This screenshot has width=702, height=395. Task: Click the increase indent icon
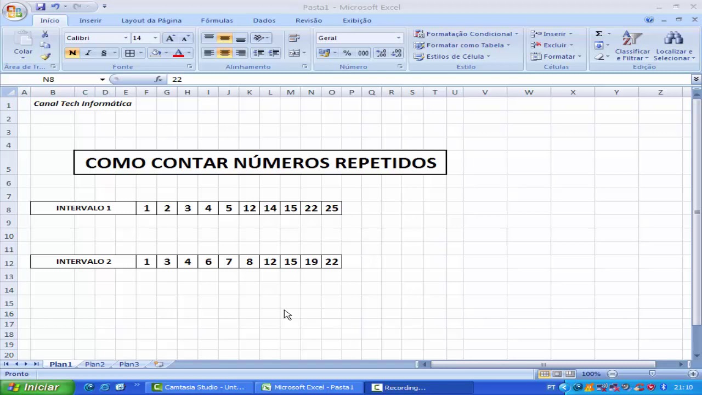[274, 53]
